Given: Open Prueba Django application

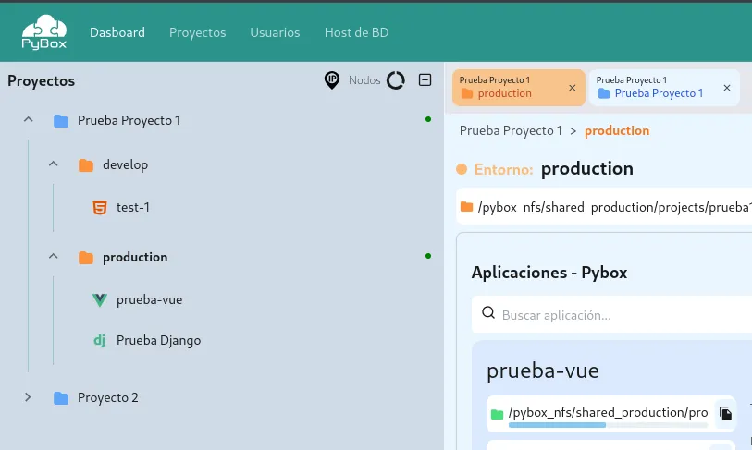Looking at the screenshot, I should click(159, 340).
